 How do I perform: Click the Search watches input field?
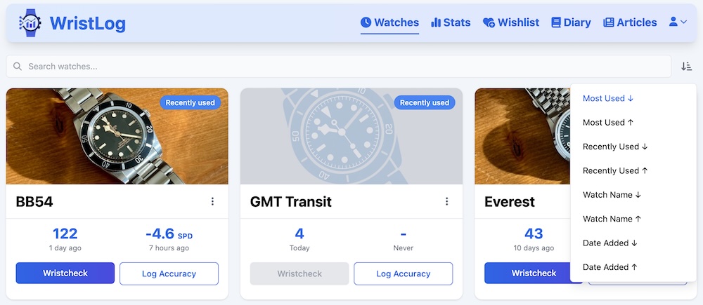click(344, 67)
